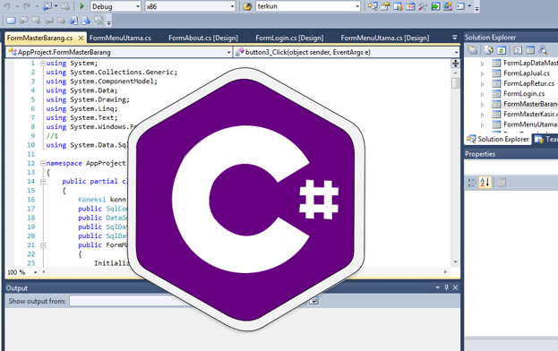Expand the FormLapRetur.cs tree node
Image resolution: width=558 pixels, height=351 pixels.
coord(483,84)
